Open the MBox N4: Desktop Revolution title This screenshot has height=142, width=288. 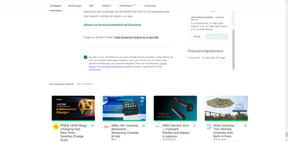click(x=125, y=131)
